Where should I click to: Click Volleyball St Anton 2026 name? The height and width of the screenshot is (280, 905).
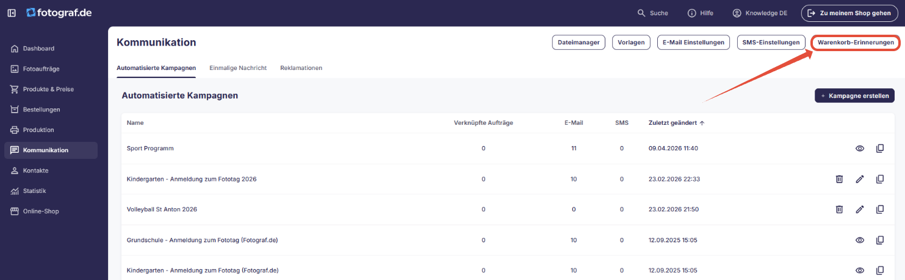162,209
